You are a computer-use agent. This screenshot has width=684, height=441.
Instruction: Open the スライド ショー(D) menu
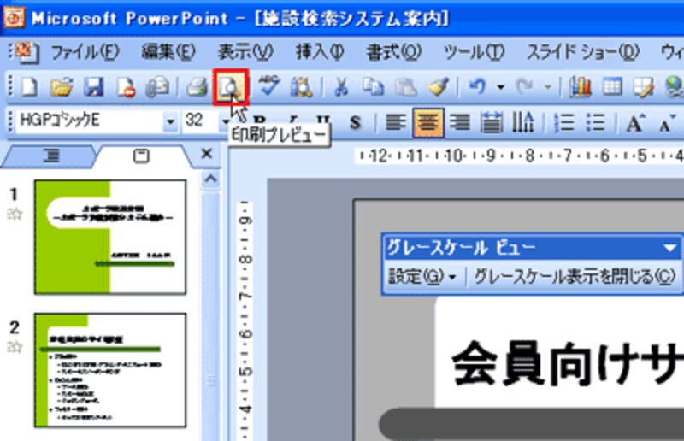tap(583, 52)
